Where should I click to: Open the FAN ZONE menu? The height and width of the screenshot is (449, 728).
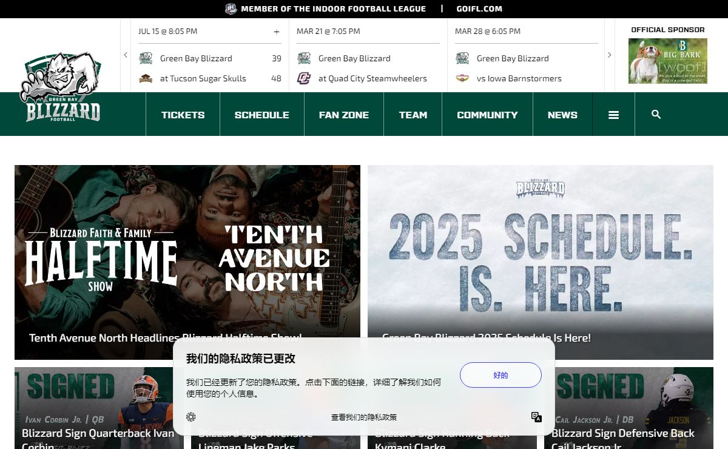(343, 115)
